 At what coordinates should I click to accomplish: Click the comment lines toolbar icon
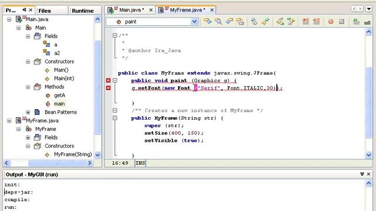pos(357,22)
